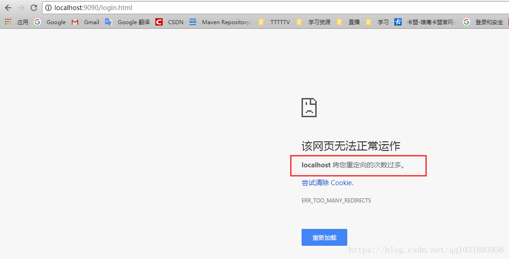This screenshot has width=509, height=259.
Task: Open the Google 翻译 bookmark
Action: pos(134,22)
